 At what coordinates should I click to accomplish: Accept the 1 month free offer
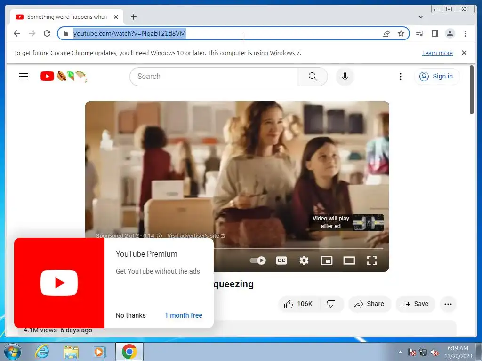coord(184,315)
